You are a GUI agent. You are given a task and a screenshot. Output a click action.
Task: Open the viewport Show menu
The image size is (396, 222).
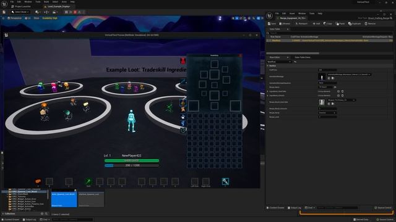click(x=37, y=18)
